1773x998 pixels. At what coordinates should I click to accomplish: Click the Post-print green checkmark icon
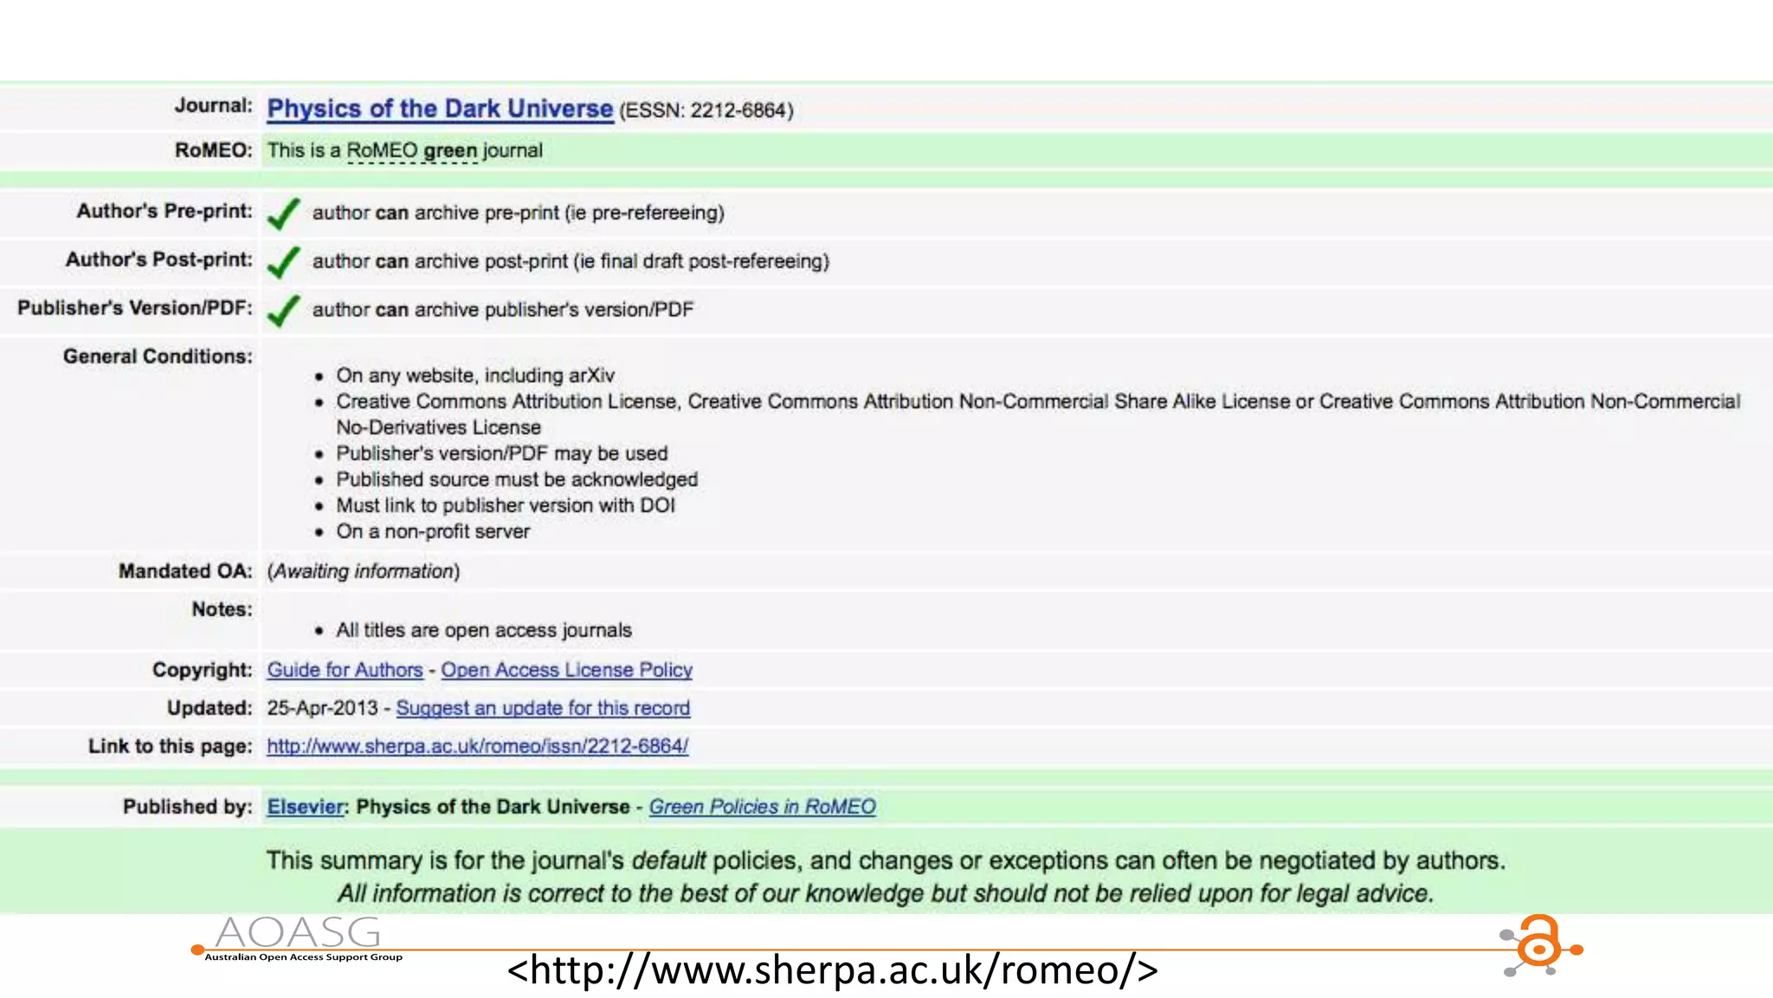283,261
